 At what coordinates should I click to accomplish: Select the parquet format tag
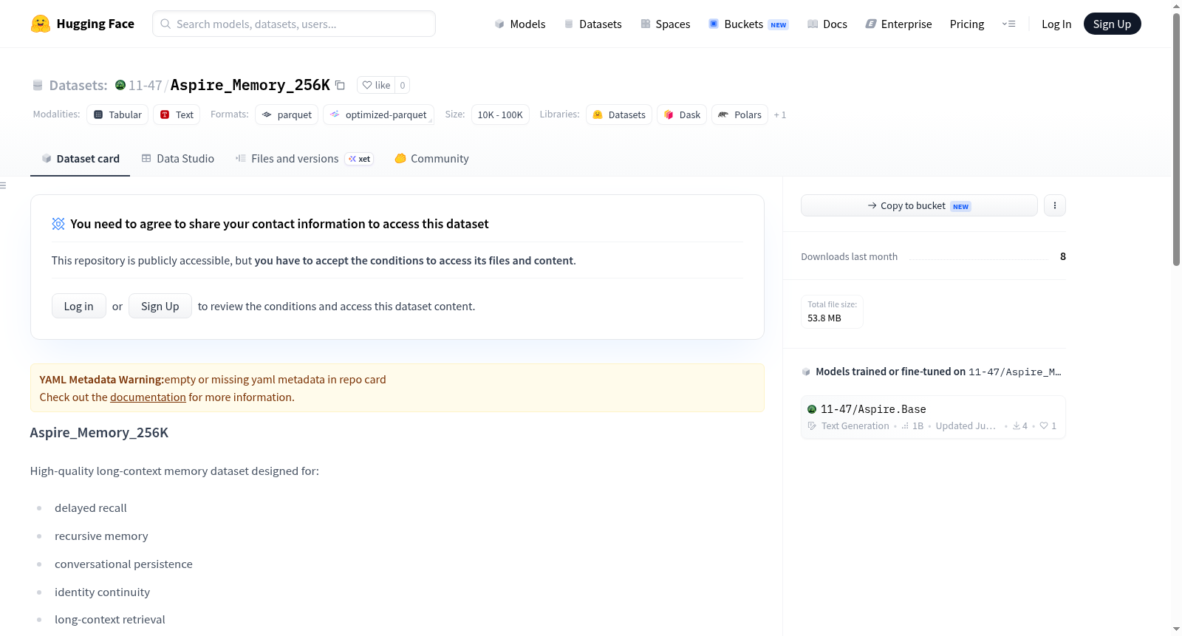click(x=287, y=114)
